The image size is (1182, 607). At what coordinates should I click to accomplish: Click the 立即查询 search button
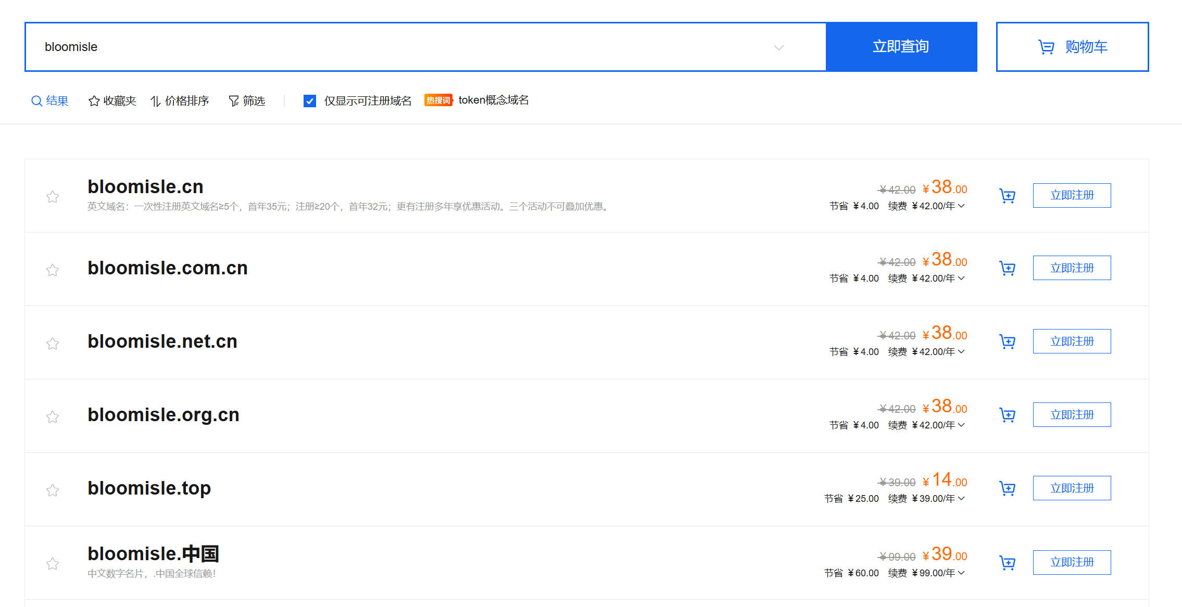(901, 47)
